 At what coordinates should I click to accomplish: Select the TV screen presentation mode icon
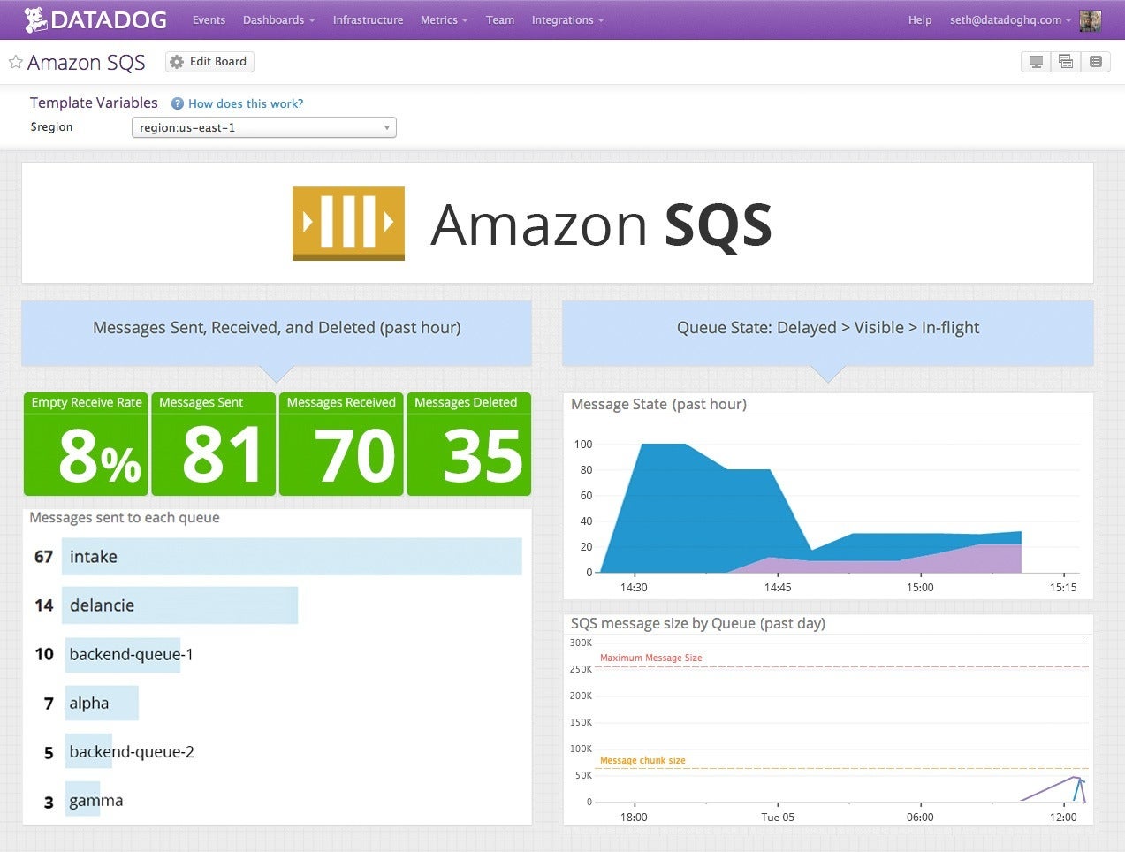(1035, 61)
